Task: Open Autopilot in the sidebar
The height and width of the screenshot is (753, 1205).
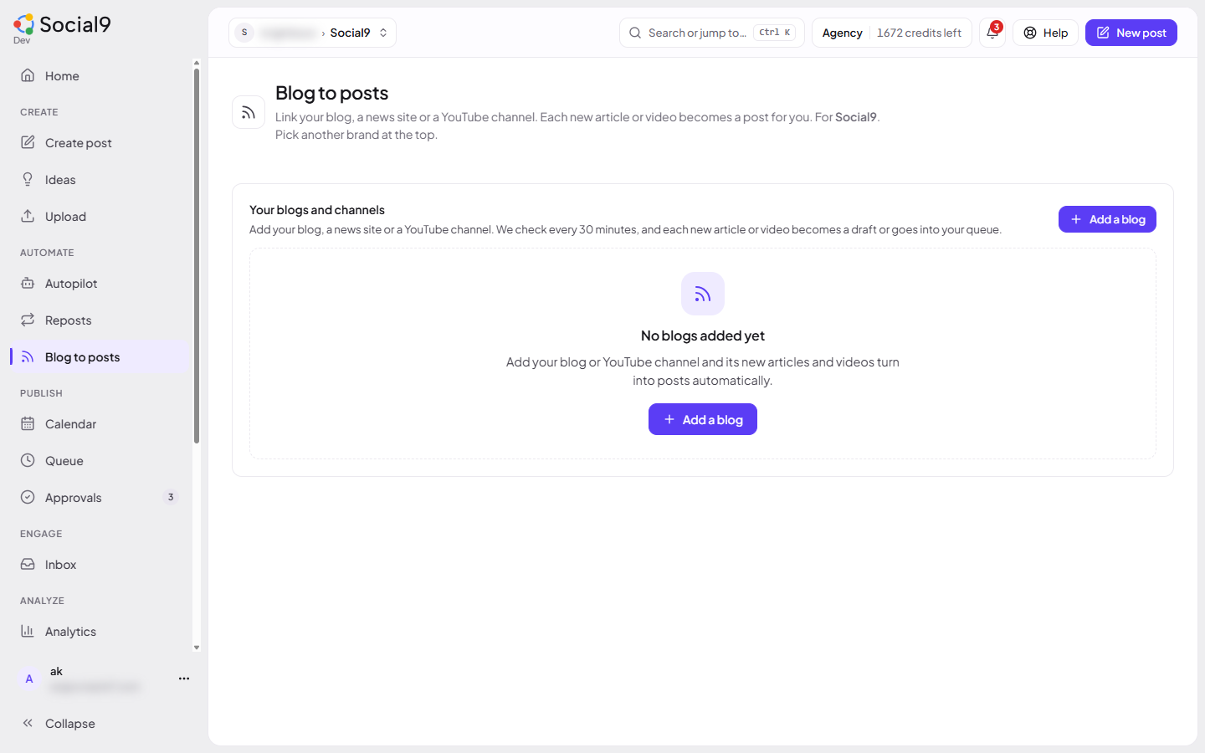Action: (100, 283)
